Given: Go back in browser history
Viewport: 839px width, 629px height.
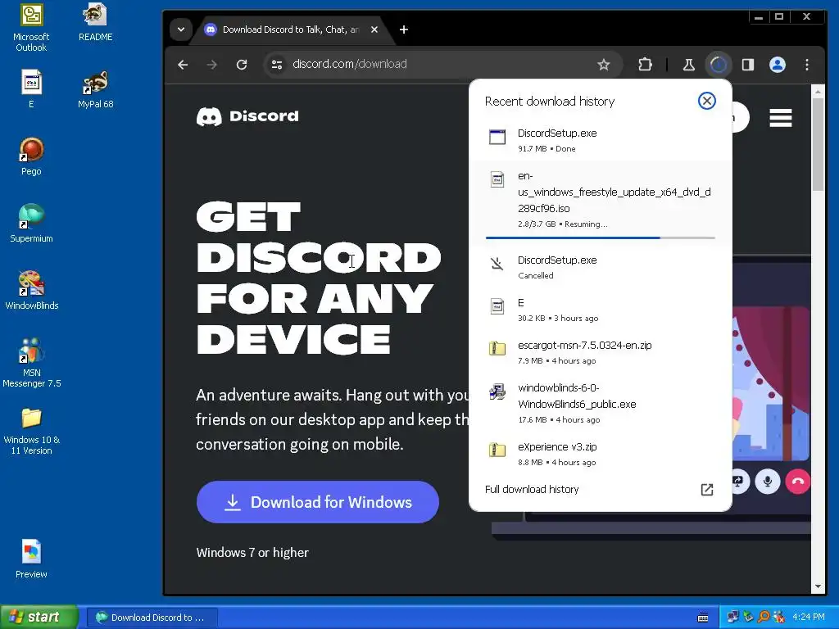Looking at the screenshot, I should click(183, 65).
